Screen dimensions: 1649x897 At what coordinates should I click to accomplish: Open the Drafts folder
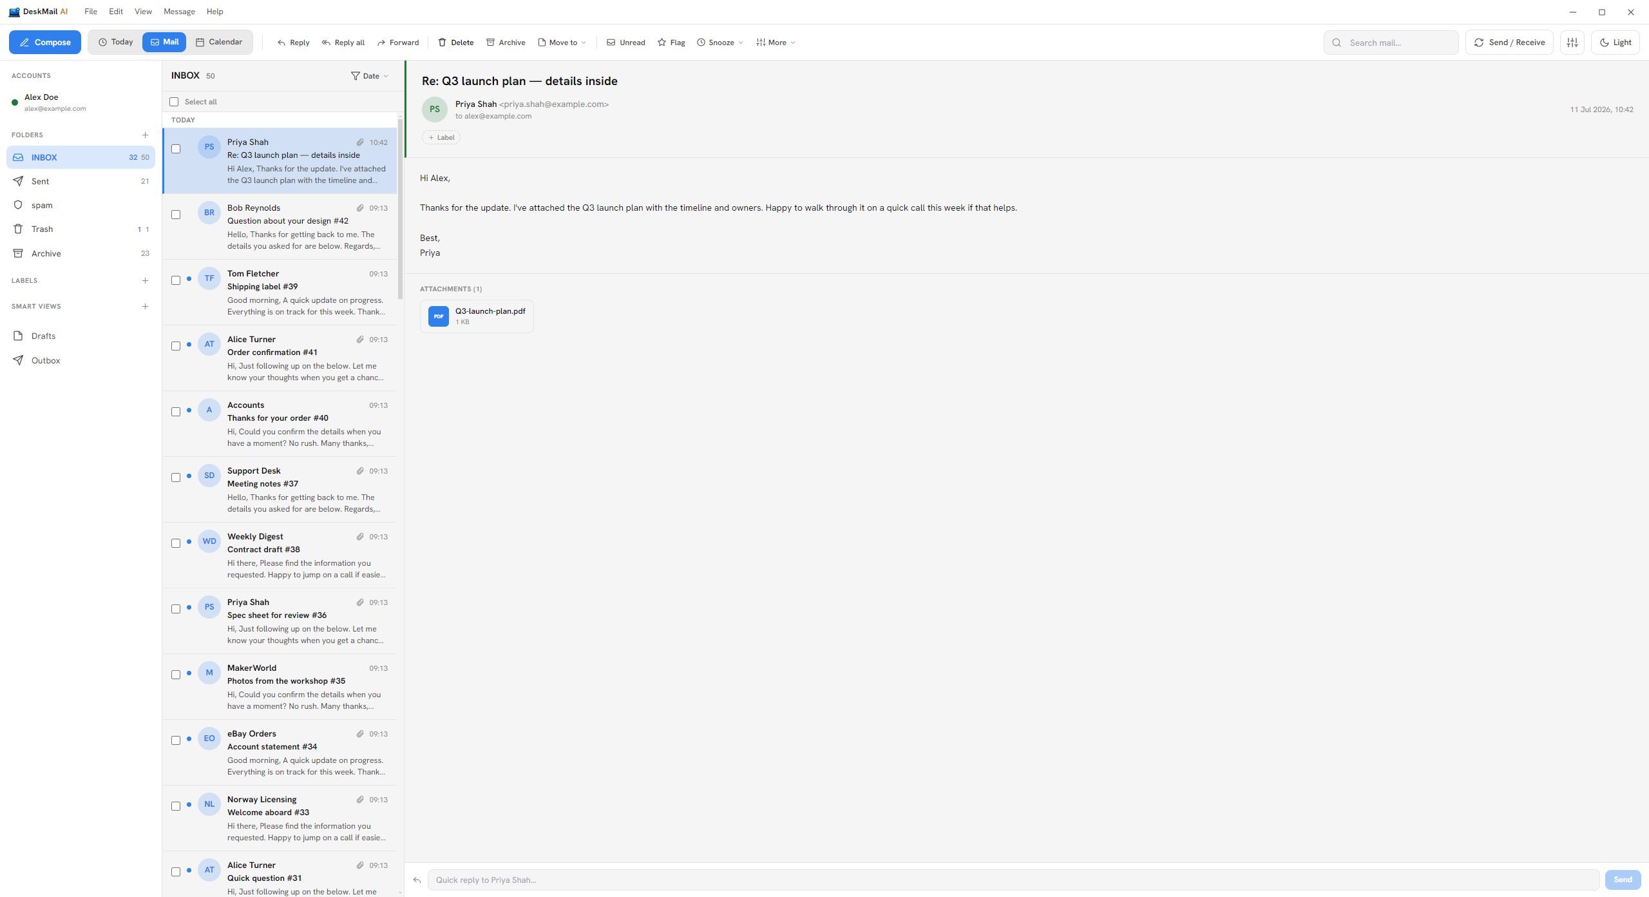[x=81, y=336]
